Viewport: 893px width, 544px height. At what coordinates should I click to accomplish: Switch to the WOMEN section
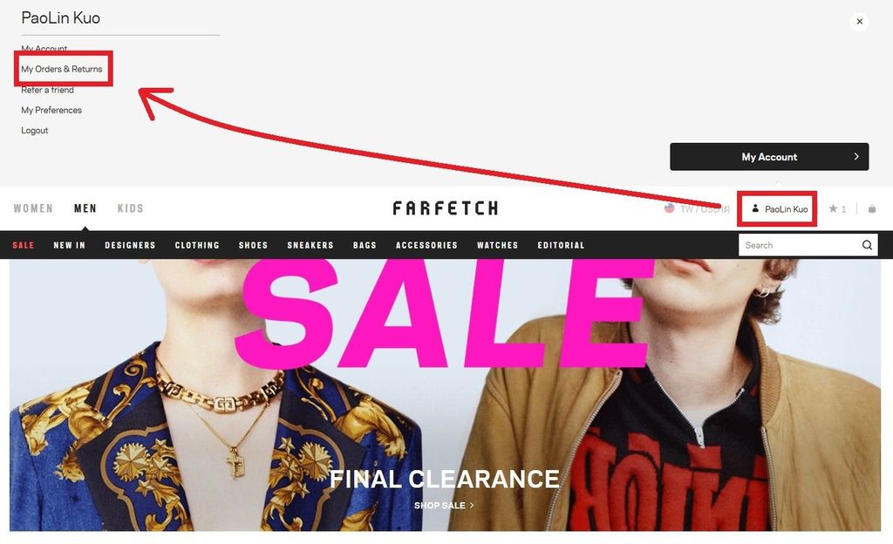33,208
